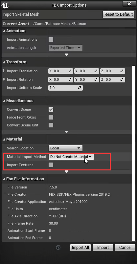Enable the Import Textures checkbox
137x264 pixels.
pyautogui.click(x=51, y=165)
